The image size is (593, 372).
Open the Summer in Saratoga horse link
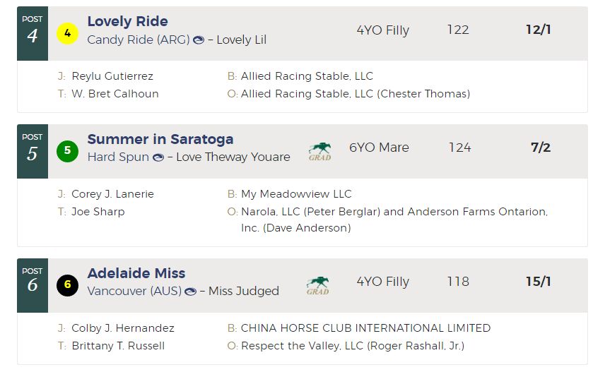[160, 139]
